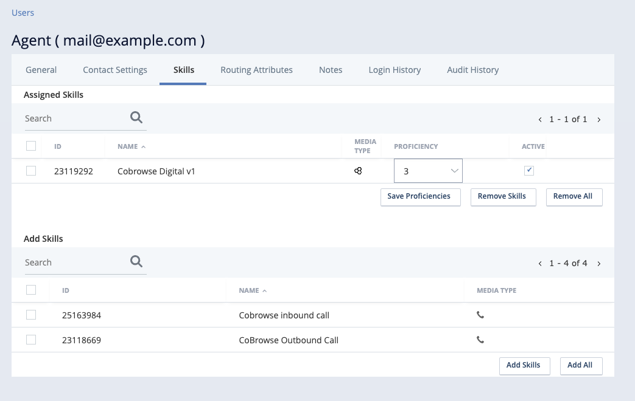
Task: Click the Add Skills search magnifier icon
Action: (x=136, y=262)
